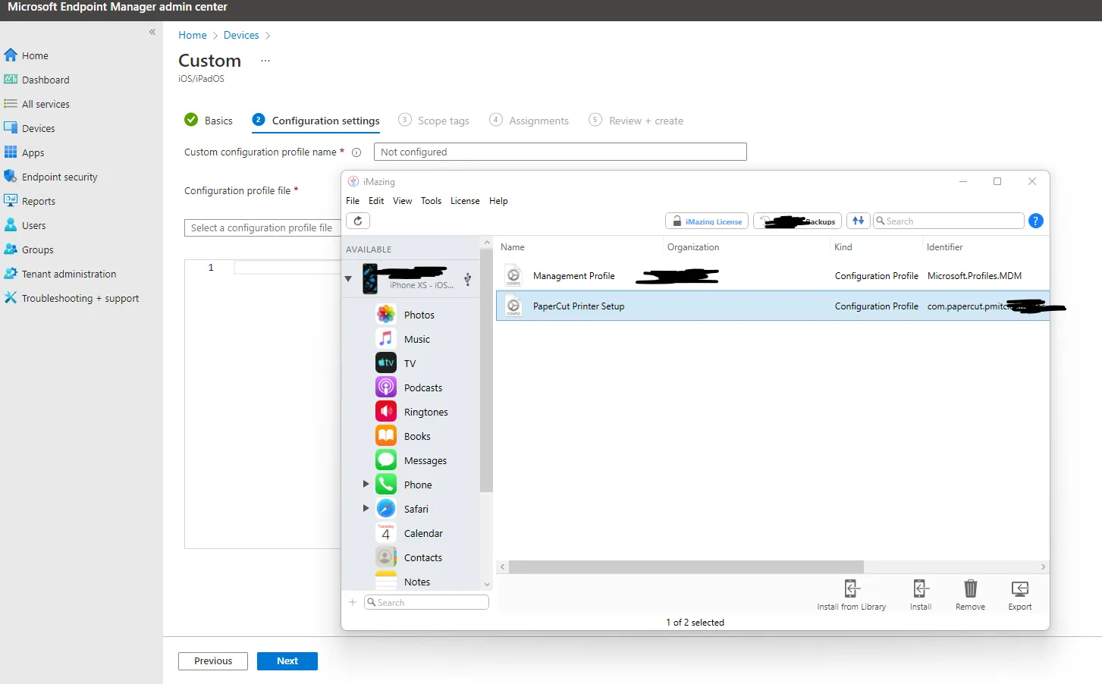Click the Backups toolbar button in iMazing
The image size is (1102, 684).
[x=798, y=221]
